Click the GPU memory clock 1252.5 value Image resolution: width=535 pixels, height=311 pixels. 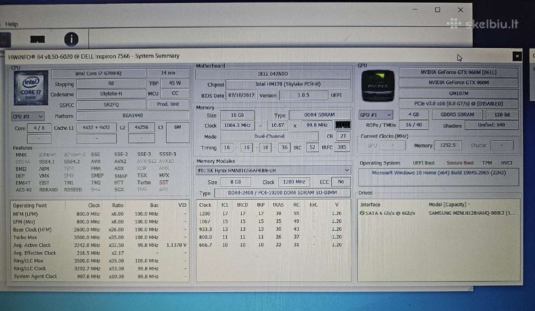coord(447,145)
